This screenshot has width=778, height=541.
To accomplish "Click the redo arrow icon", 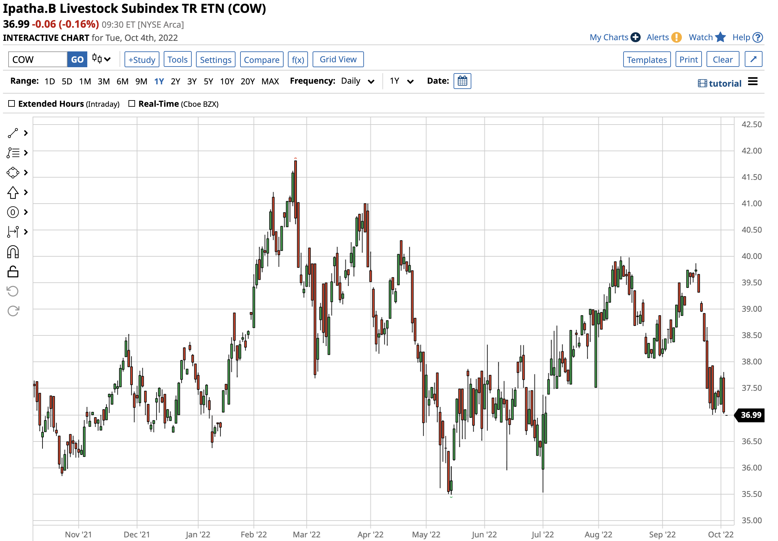I will click(x=13, y=311).
